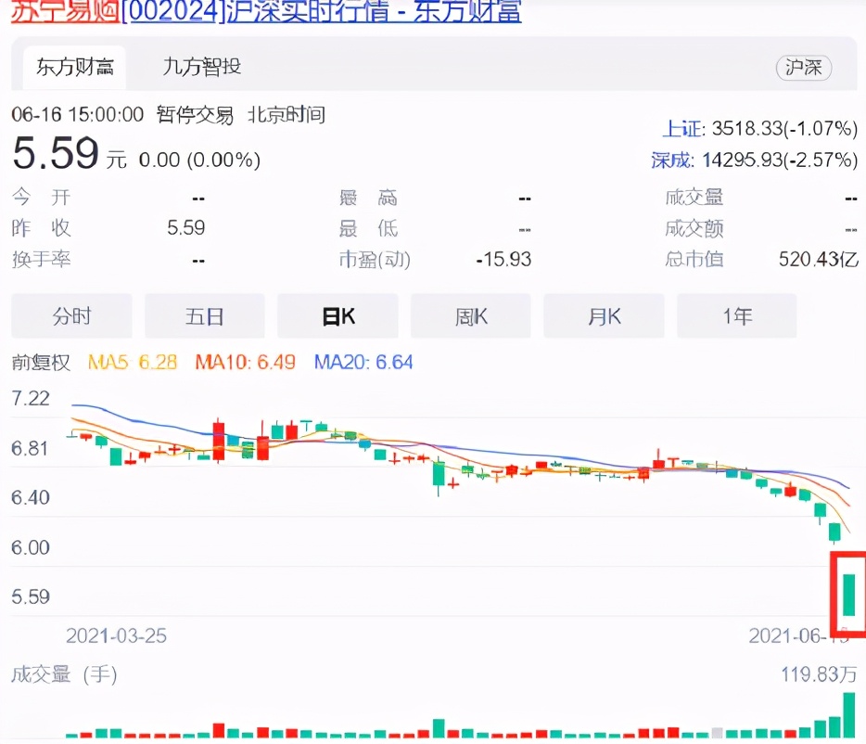Image resolution: width=866 pixels, height=744 pixels.
Task: Select the 日K candlestick view
Action: pyautogui.click(x=337, y=315)
